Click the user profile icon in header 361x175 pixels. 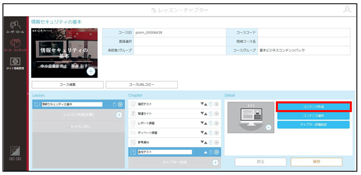pos(347,10)
